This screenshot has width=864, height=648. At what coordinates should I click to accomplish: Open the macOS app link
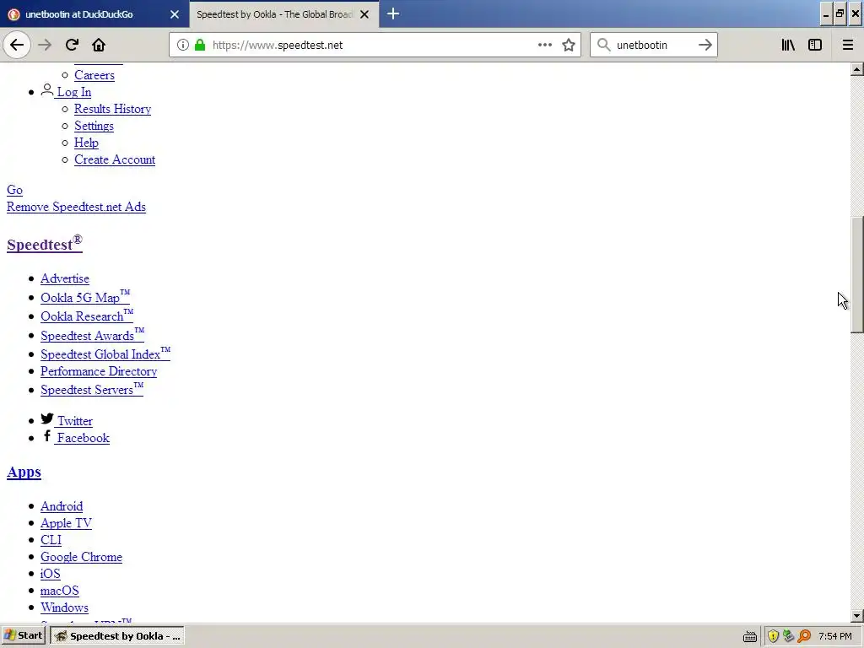60,591
